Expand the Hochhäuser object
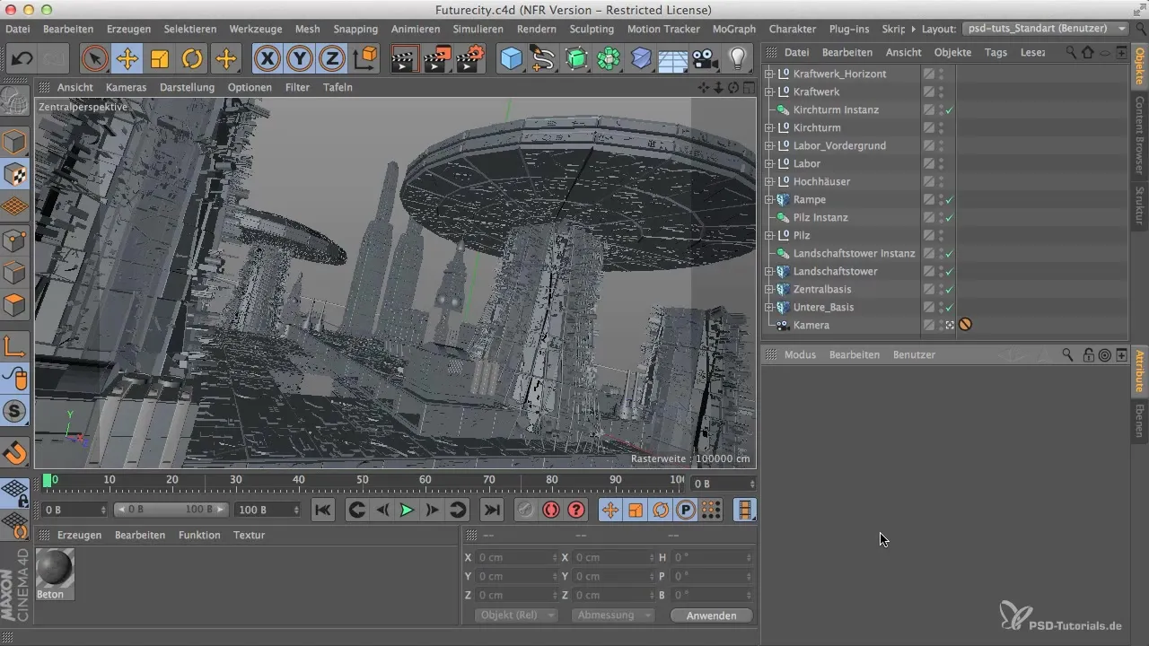Image resolution: width=1149 pixels, height=646 pixels. [x=768, y=181]
